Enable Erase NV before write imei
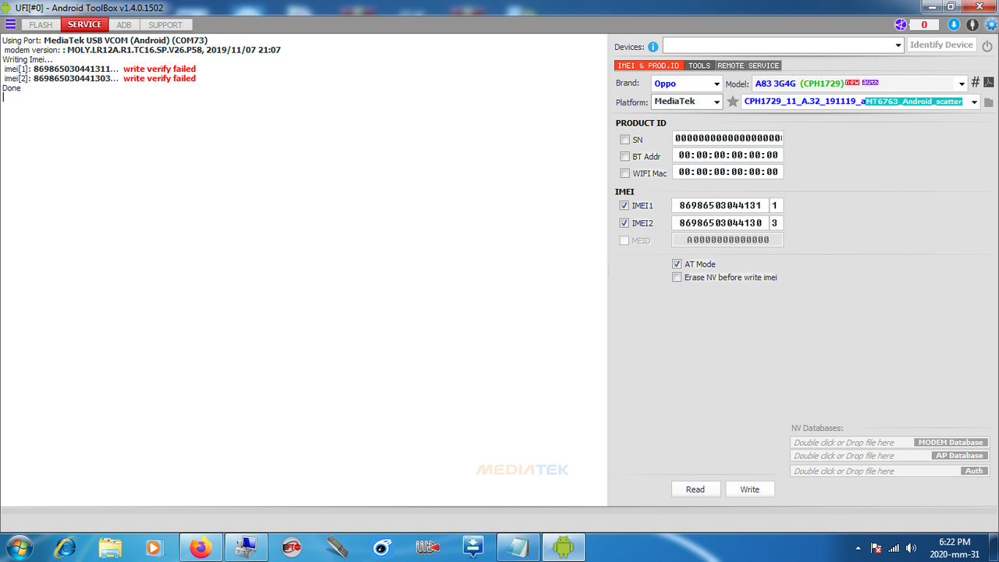The width and height of the screenshot is (999, 562). pos(677,277)
